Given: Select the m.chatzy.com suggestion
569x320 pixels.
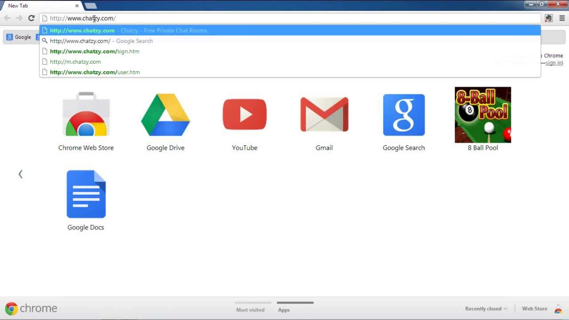Looking at the screenshot, I should (x=290, y=62).
